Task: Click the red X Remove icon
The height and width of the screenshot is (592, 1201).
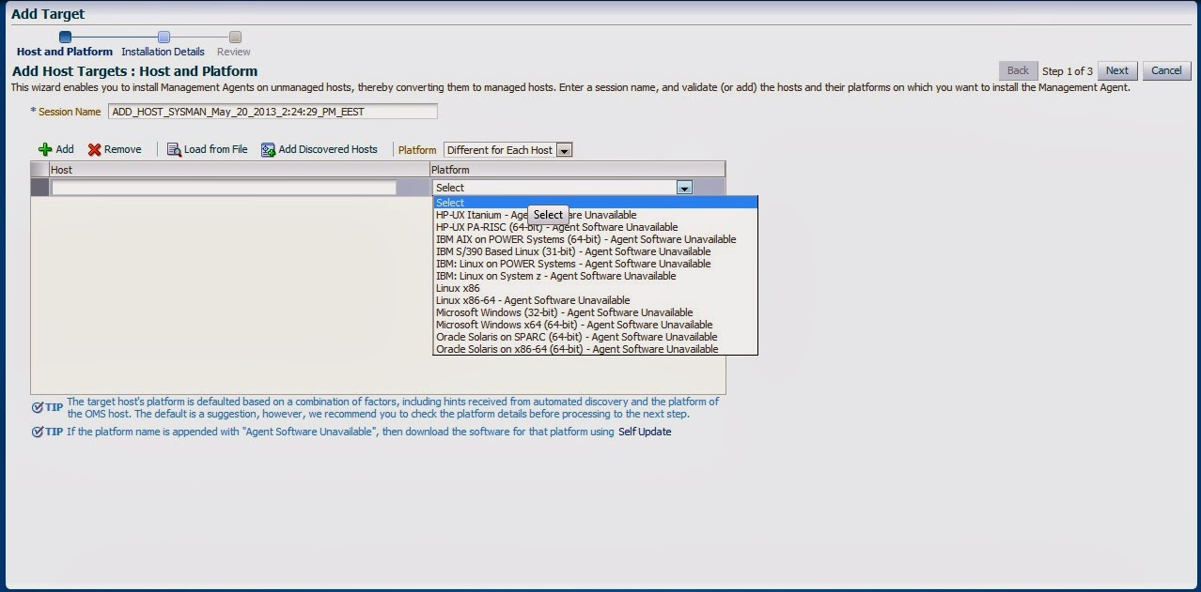Action: click(x=94, y=150)
